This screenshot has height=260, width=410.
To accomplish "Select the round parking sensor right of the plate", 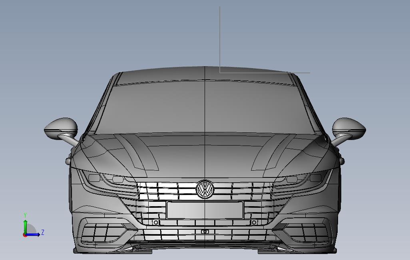I will click(x=254, y=223).
